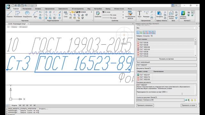
Task: Open the Вставка ribbon tab
Action: tap(38, 9)
